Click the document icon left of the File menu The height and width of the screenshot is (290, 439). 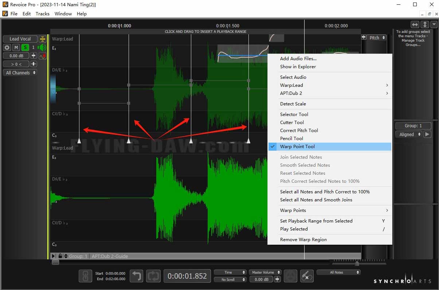[x=5, y=13]
